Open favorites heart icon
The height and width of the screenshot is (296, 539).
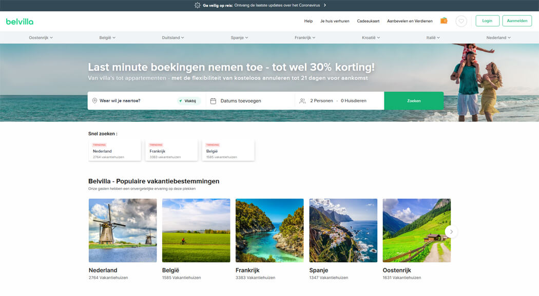(x=461, y=22)
